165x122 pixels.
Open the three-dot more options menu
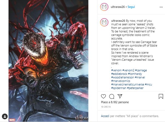161,7
